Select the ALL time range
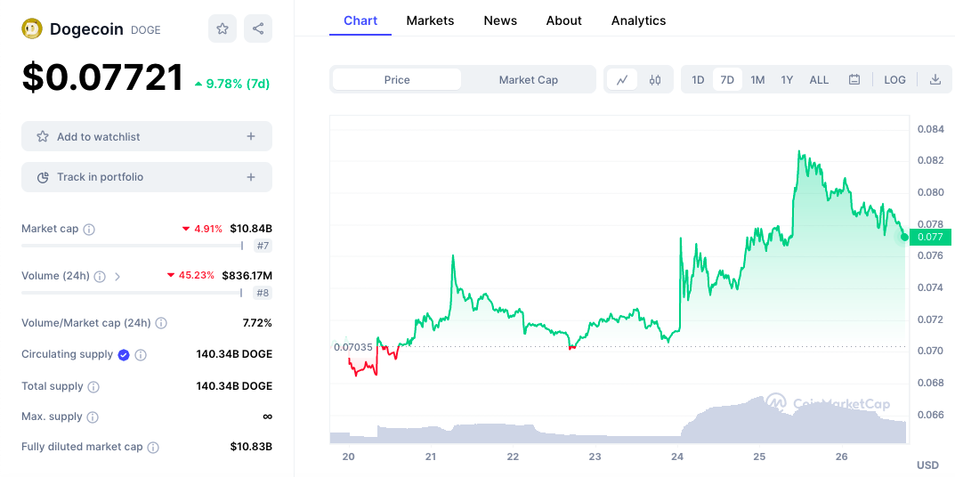The width and height of the screenshot is (955, 477). point(819,80)
